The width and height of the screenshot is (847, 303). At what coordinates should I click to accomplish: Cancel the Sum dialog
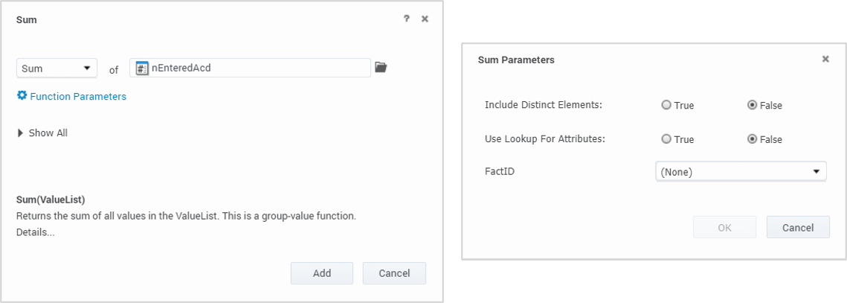[394, 273]
